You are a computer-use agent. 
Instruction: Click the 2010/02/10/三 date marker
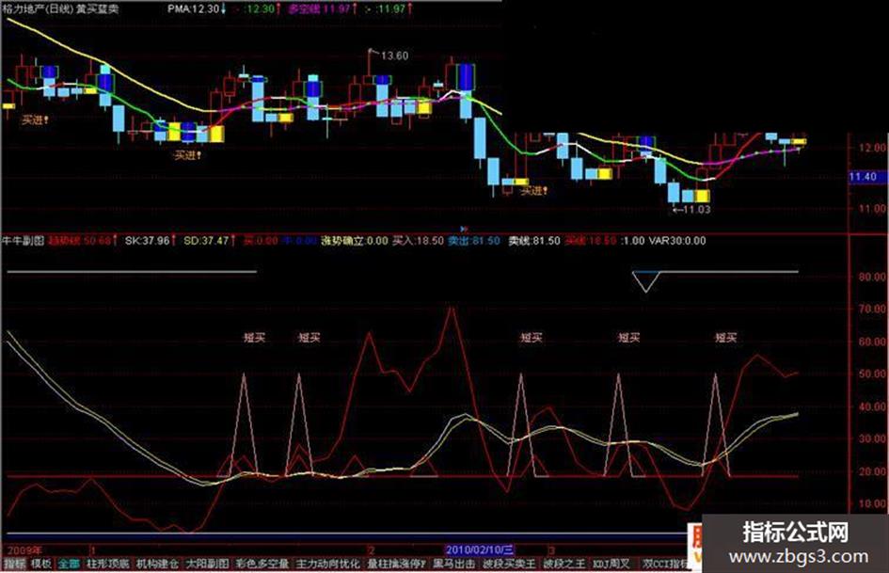click(x=479, y=549)
